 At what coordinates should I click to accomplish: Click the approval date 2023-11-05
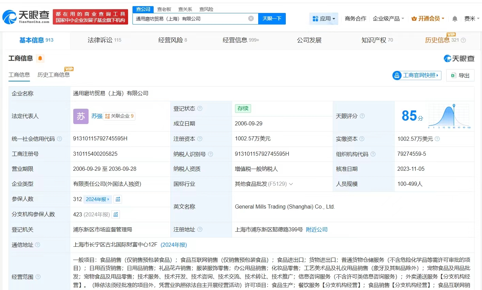(411, 169)
